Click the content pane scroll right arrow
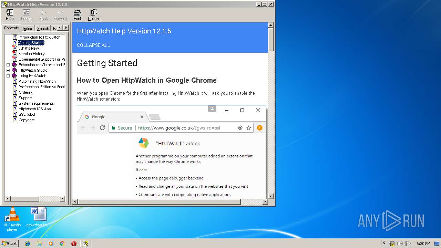The width and height of the screenshot is (441, 248). click(265, 201)
